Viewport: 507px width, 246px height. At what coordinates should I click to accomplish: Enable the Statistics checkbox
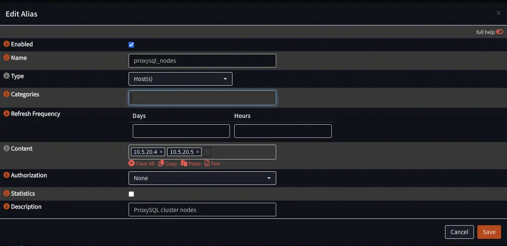tap(131, 194)
